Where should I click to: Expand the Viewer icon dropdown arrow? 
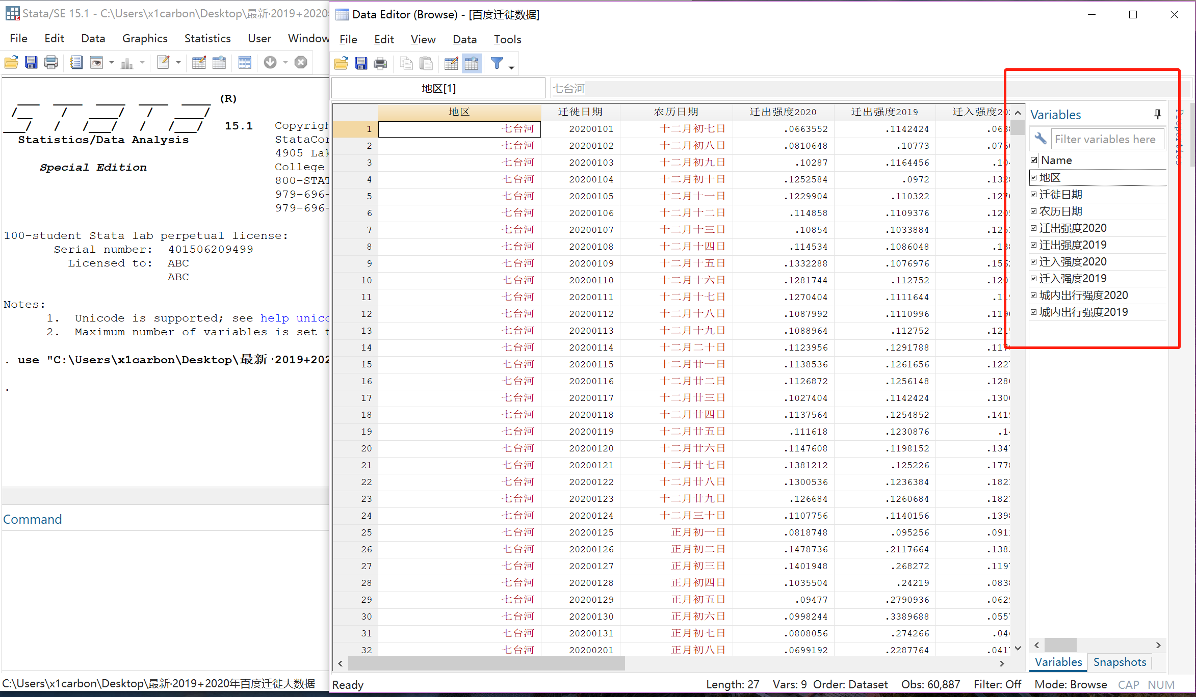(111, 63)
